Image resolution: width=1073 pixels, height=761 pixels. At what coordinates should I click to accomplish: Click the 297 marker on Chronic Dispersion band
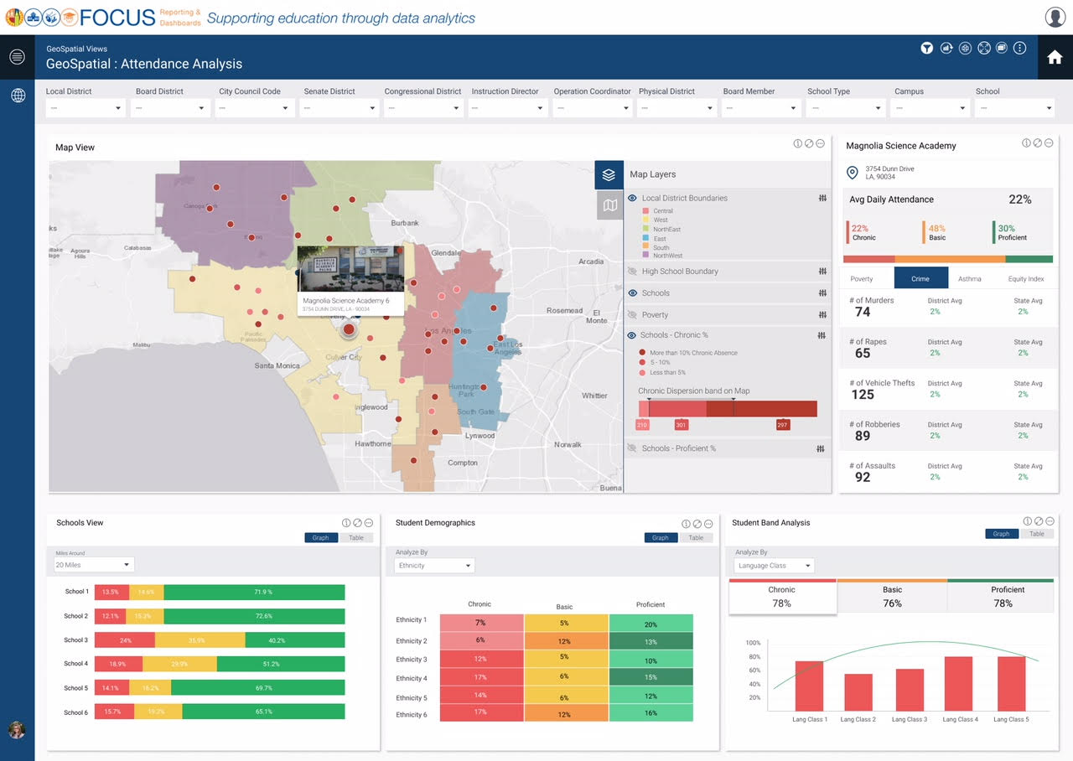pos(782,425)
